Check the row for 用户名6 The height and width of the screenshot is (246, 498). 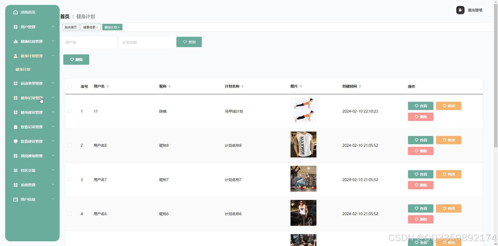(70, 214)
